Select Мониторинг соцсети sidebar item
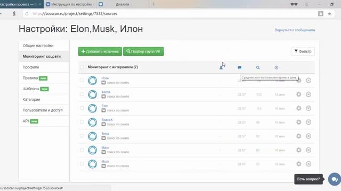Screen dimensions: 341x191 pyautogui.click(x=44, y=56)
